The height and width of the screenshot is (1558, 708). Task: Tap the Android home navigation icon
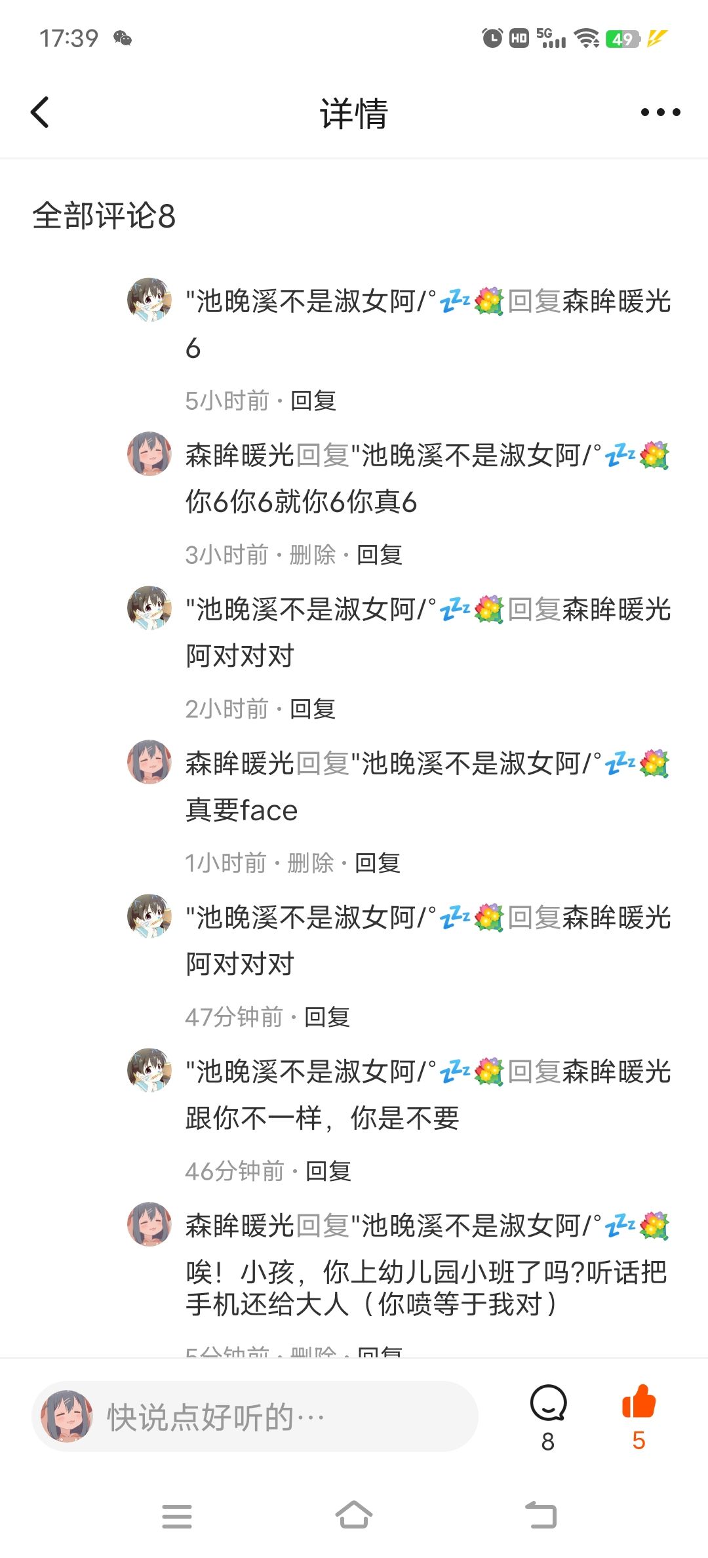click(354, 1515)
